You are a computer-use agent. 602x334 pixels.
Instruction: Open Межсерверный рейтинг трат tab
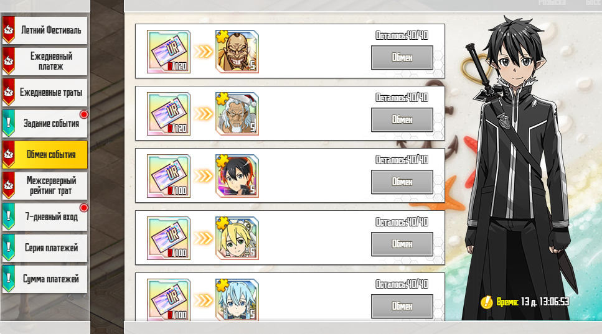point(45,185)
